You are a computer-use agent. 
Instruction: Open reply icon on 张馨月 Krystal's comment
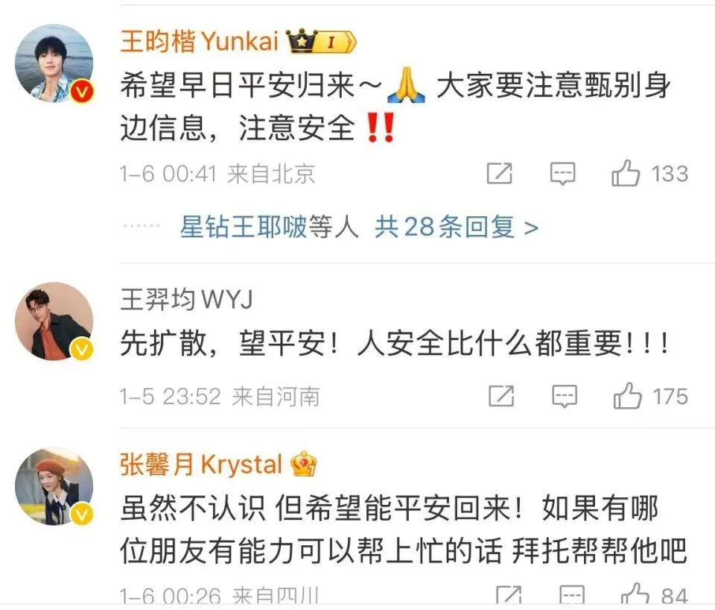click(x=572, y=595)
